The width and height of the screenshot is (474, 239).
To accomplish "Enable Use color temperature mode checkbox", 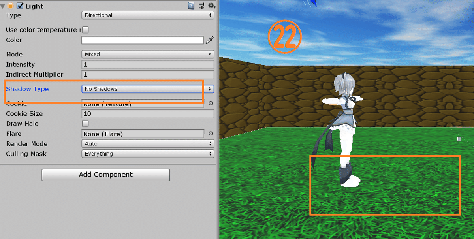I will [85, 30].
